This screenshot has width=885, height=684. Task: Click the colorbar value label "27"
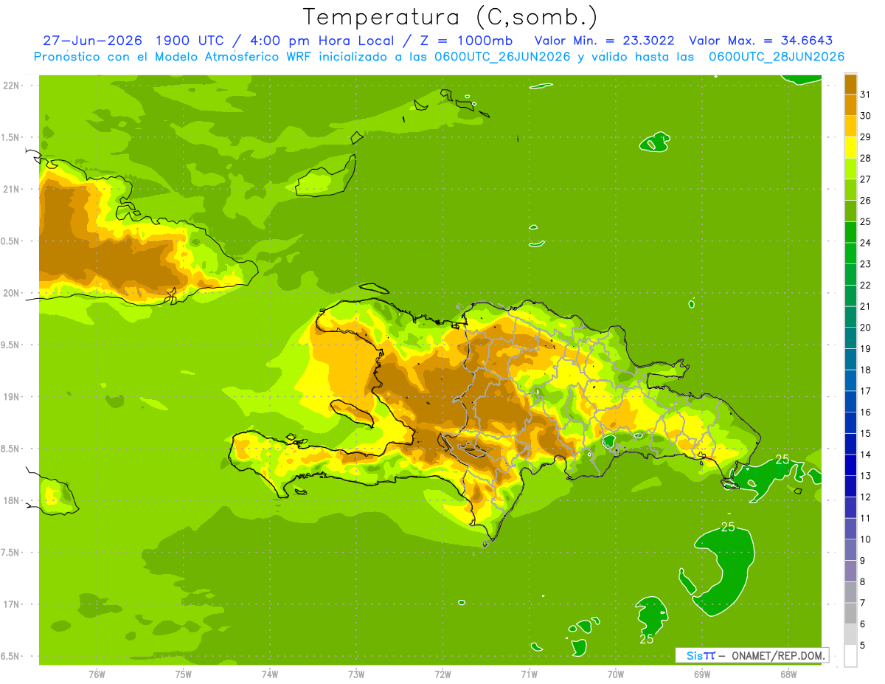[866, 179]
